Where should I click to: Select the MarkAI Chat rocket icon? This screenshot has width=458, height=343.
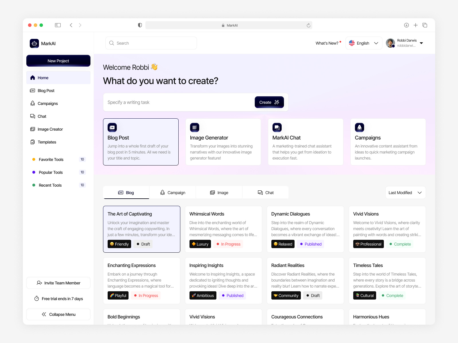277,127
